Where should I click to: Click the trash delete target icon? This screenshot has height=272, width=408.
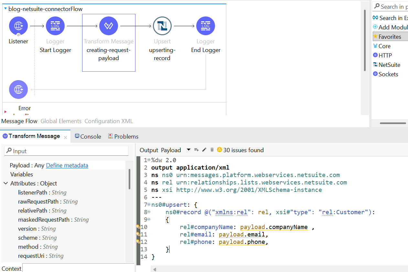pos(212,150)
